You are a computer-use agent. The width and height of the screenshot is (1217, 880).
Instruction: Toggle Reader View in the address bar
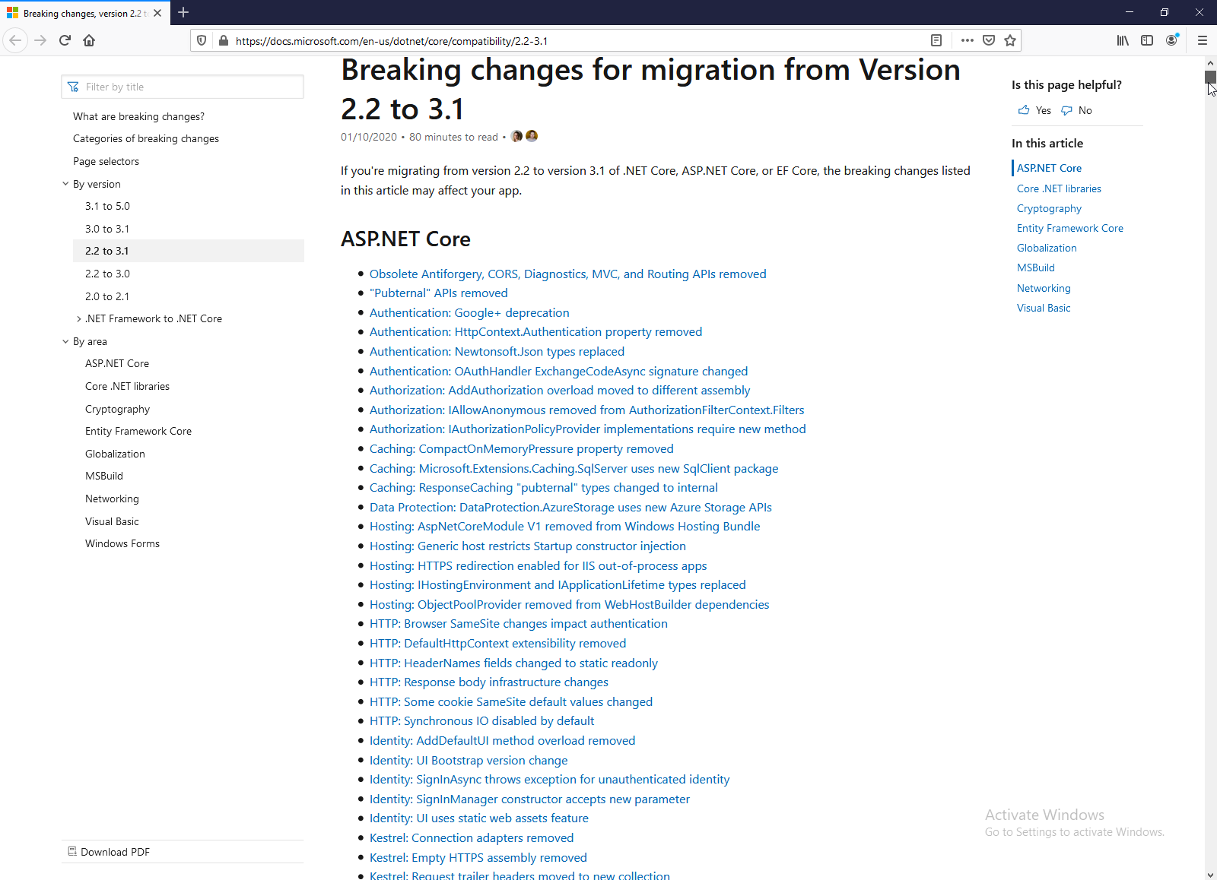click(936, 40)
